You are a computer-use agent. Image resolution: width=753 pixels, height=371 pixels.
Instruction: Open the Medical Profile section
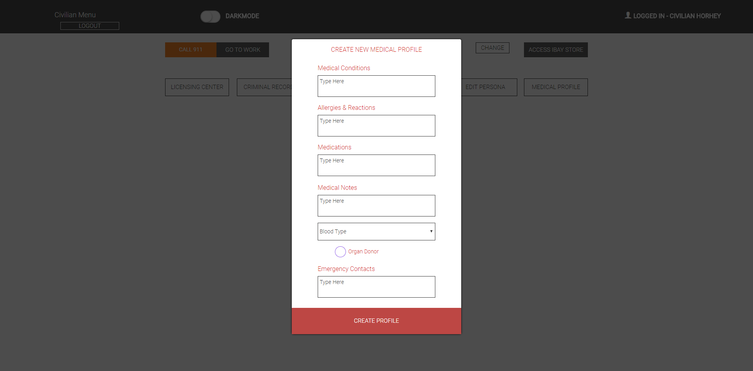coord(556,87)
